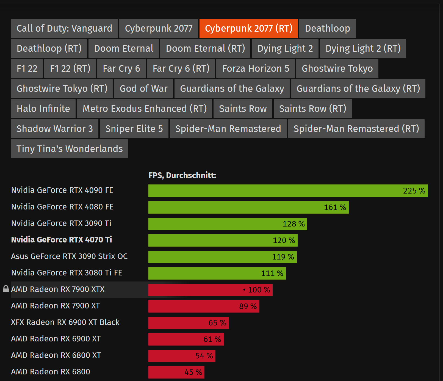Click the Nvidia GeForce RTX 4080 FE label

coord(62,207)
